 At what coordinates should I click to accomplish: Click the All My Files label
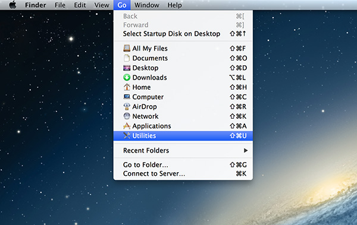coord(150,49)
